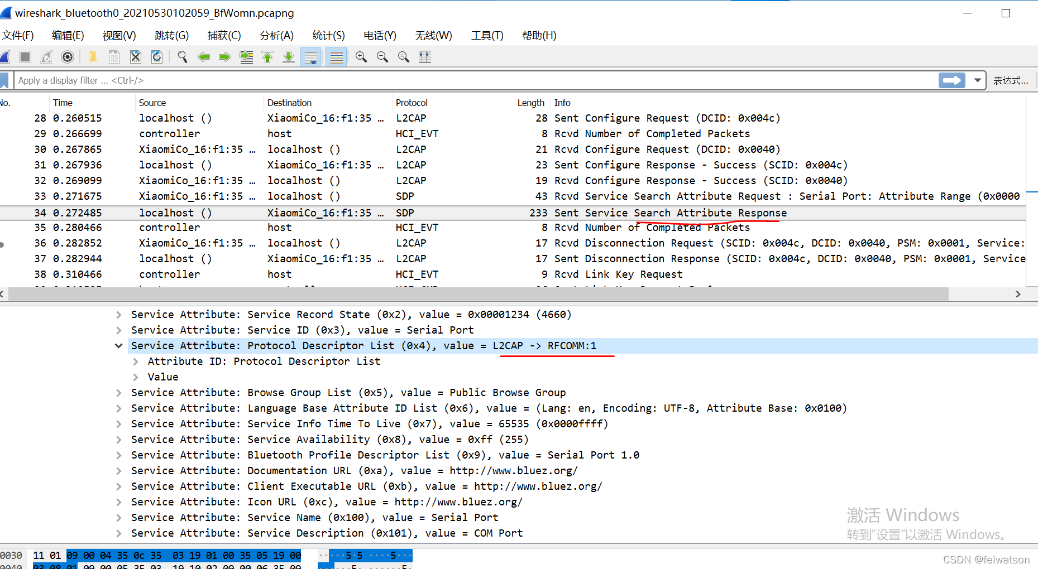Open the 分析(A) menu

point(277,36)
